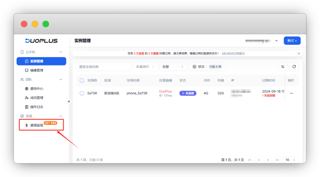Click 1个实例 link in notice
This screenshot has height=177, width=320.
click(x=139, y=53)
